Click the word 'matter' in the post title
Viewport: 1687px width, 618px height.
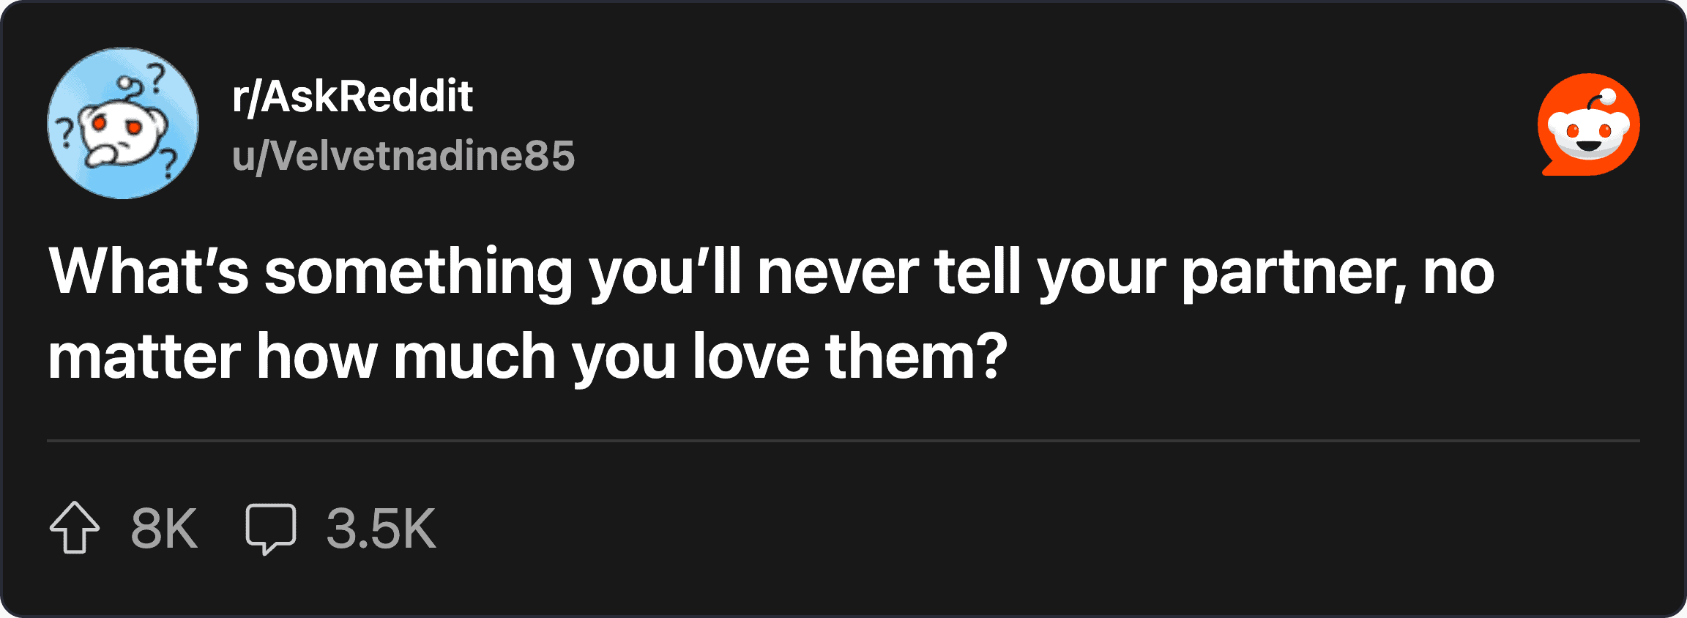144,357
